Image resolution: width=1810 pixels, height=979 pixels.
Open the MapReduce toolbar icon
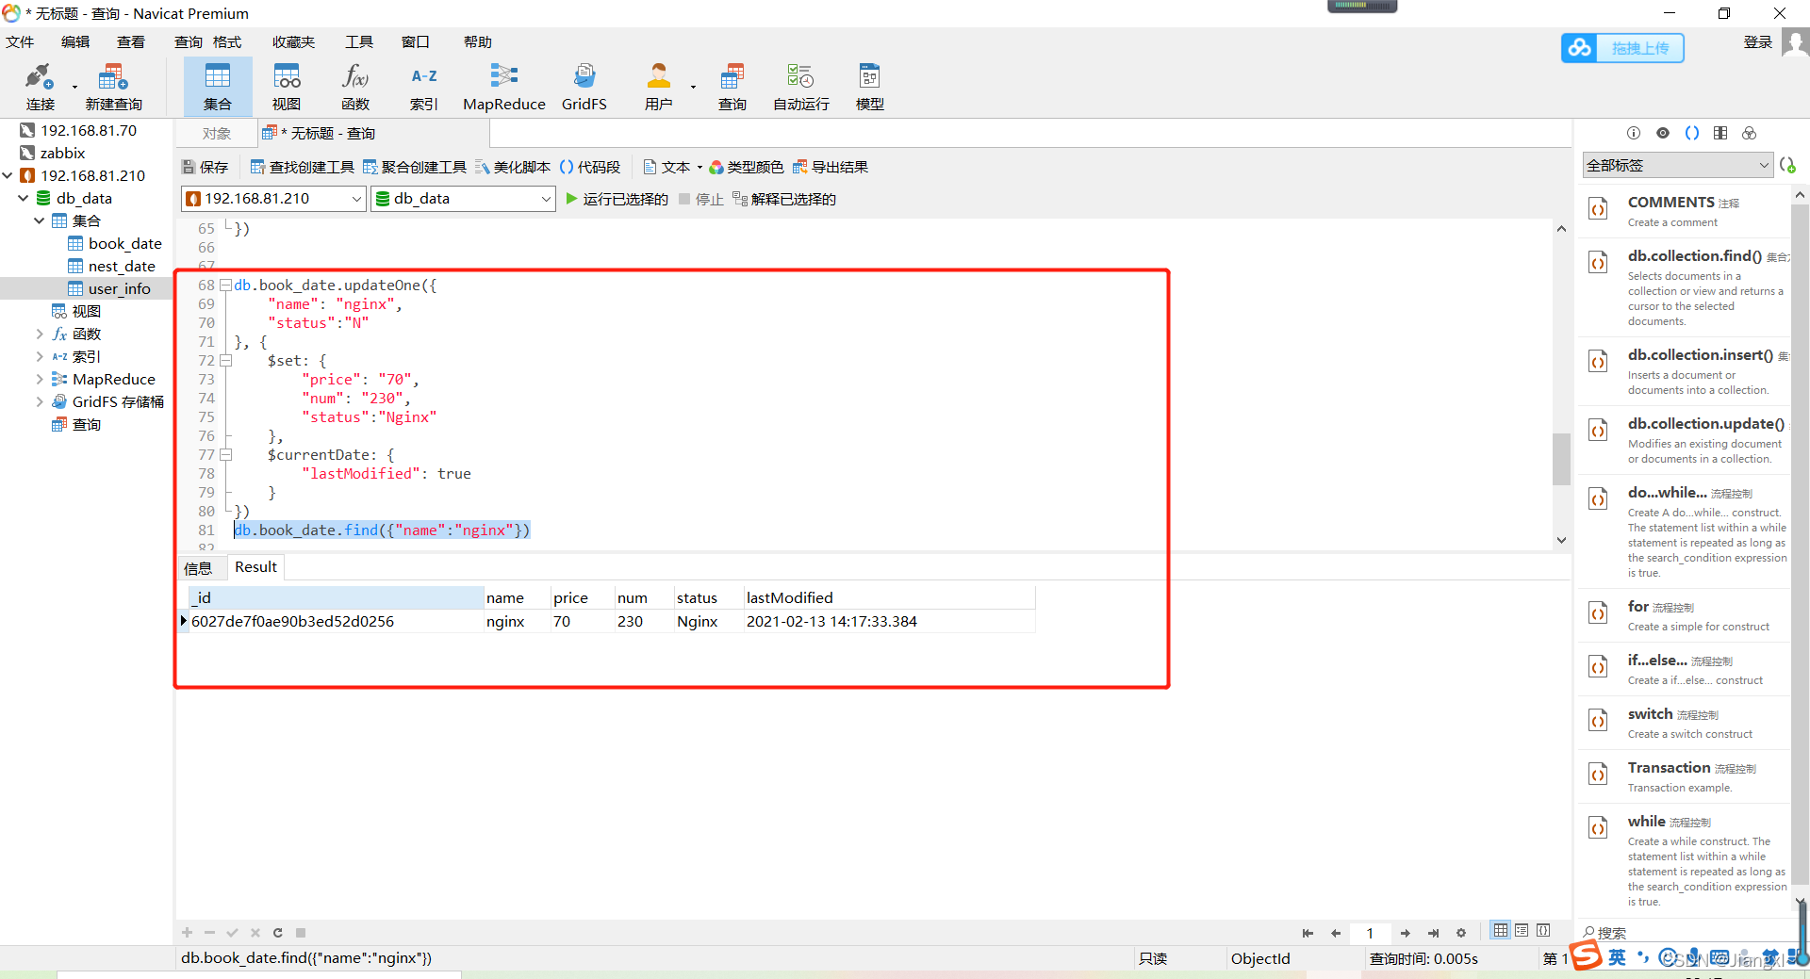(504, 87)
